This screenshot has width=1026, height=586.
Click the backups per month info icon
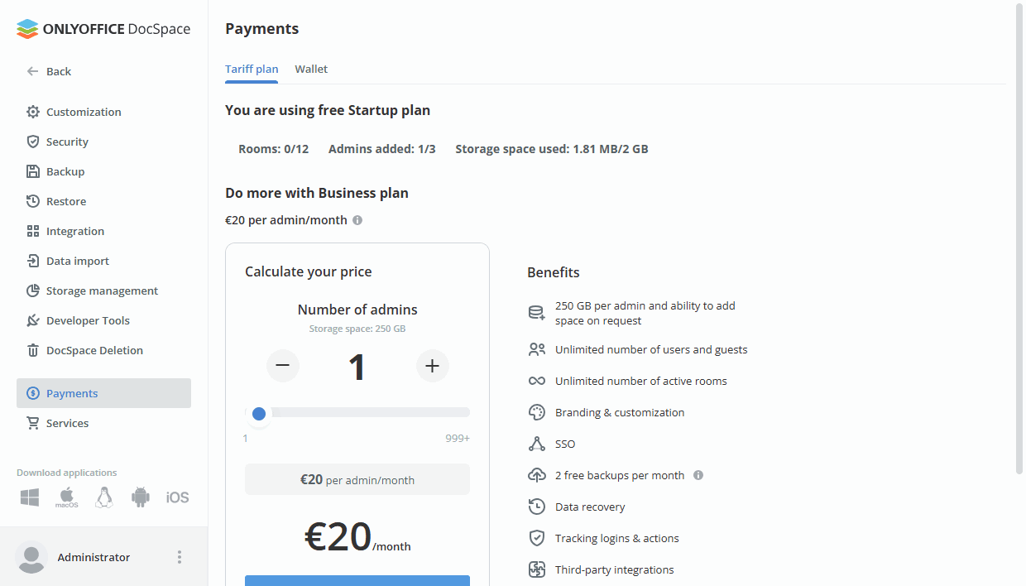[698, 475]
